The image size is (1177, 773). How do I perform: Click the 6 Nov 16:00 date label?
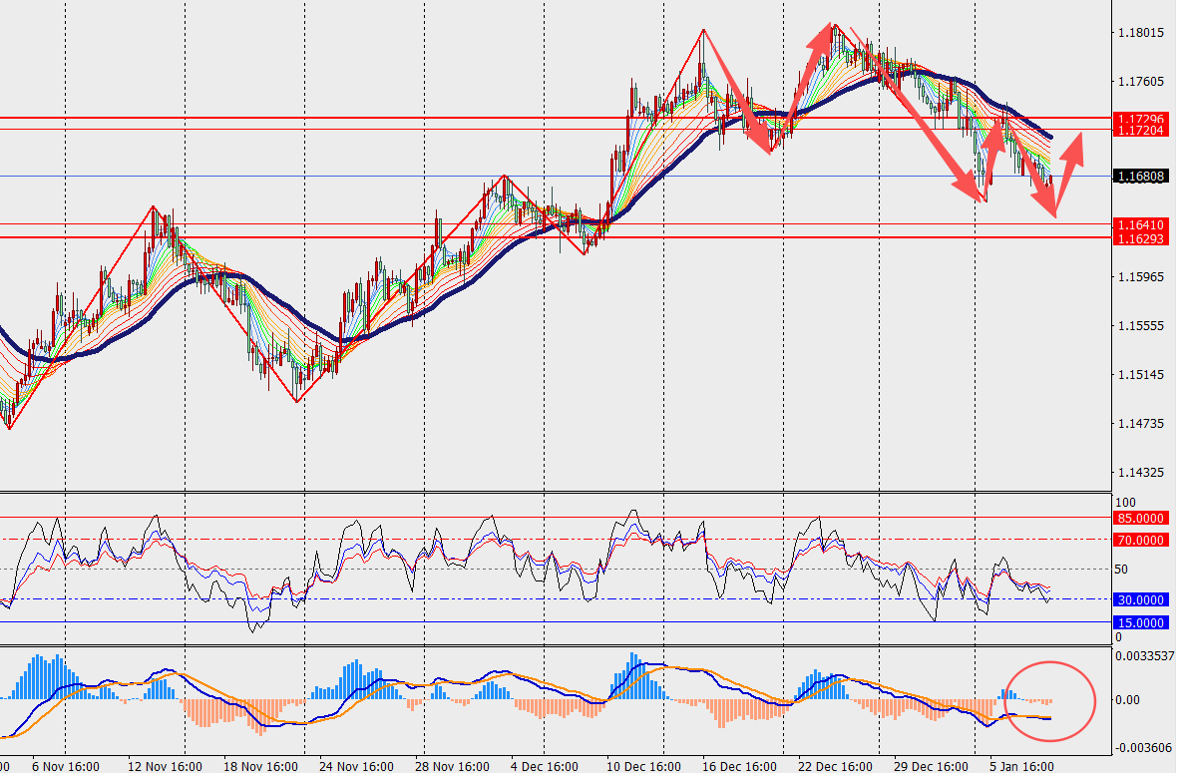tap(65, 766)
